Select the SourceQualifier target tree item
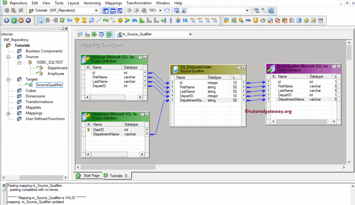Screen dimensions: 355x205 pos(49,85)
